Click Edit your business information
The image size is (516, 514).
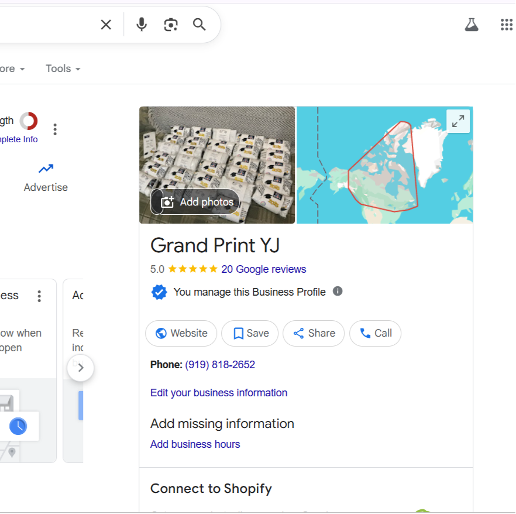coord(219,393)
